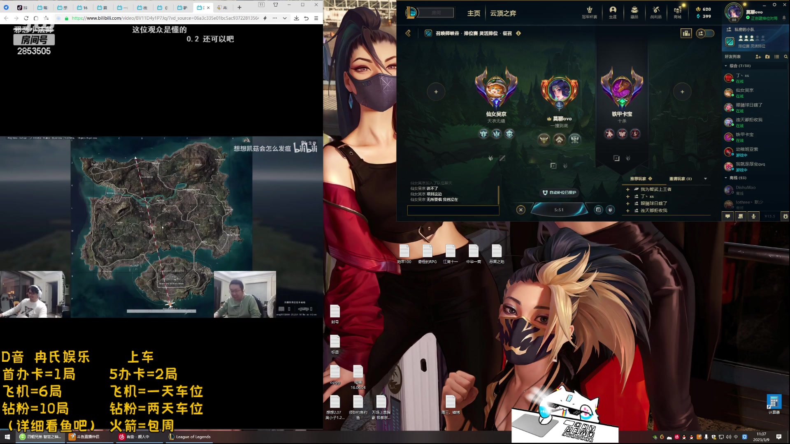Open the browser hamburger menu
The width and height of the screenshot is (790, 444).
[316, 18]
